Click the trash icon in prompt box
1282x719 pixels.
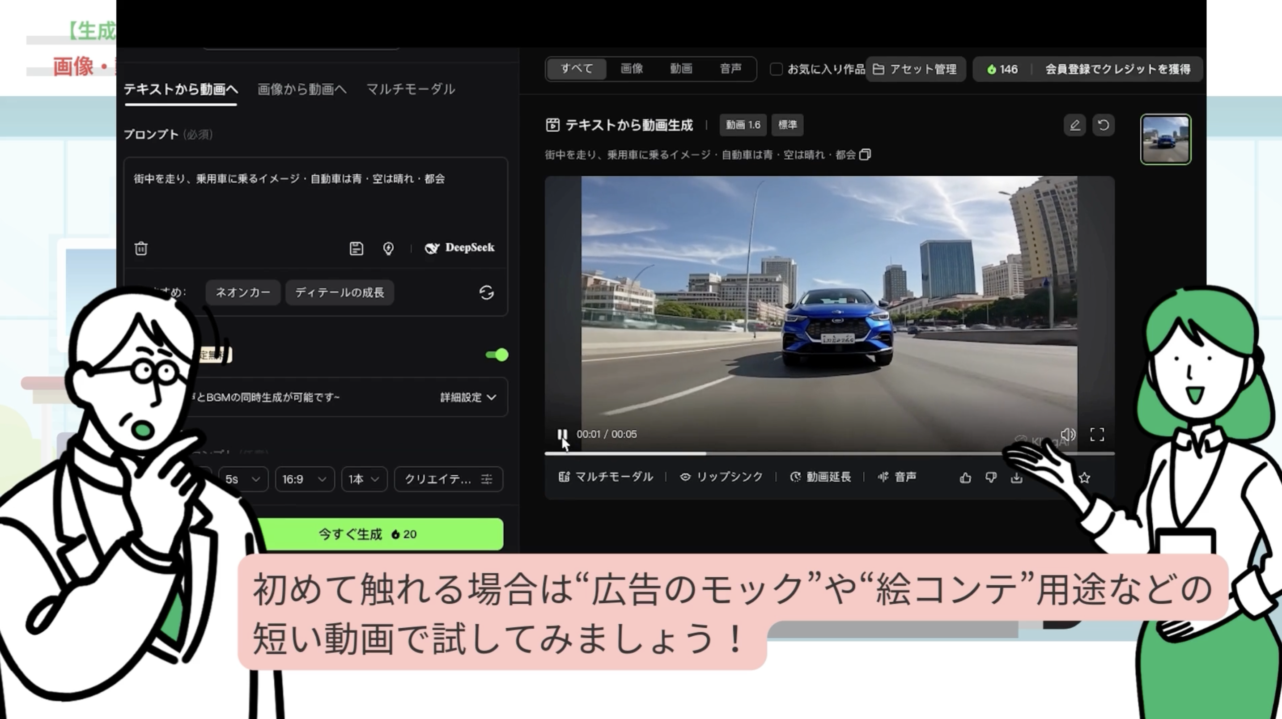coord(141,248)
